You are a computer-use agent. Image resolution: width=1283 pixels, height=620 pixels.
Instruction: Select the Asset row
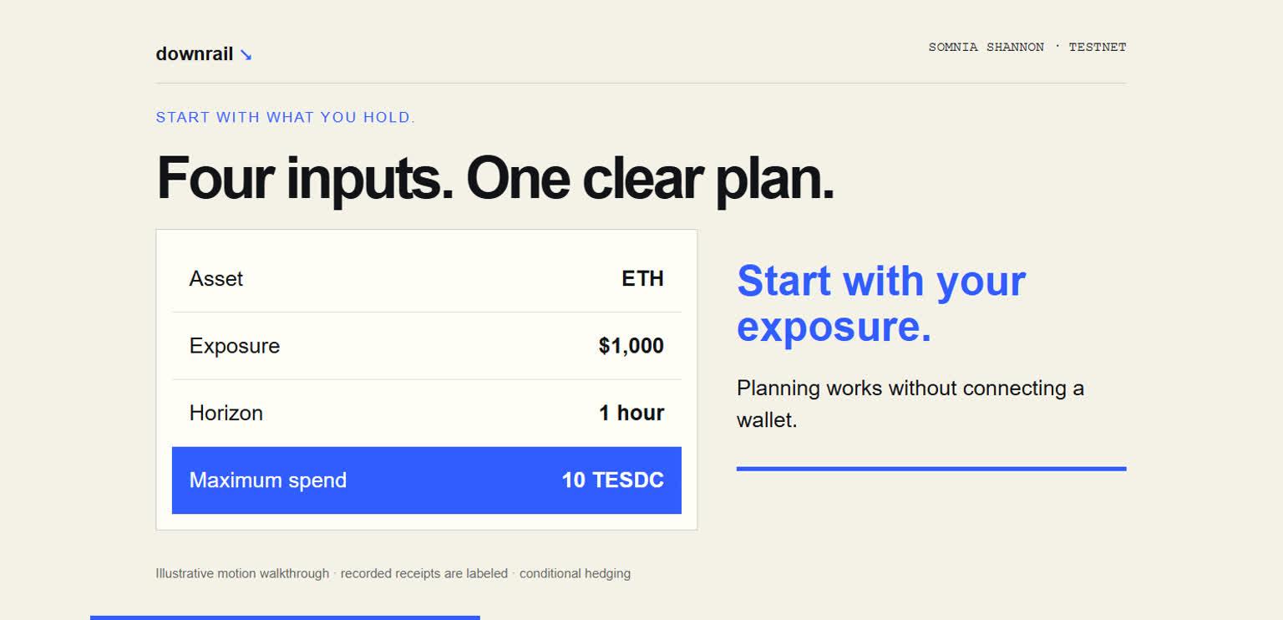[427, 278]
